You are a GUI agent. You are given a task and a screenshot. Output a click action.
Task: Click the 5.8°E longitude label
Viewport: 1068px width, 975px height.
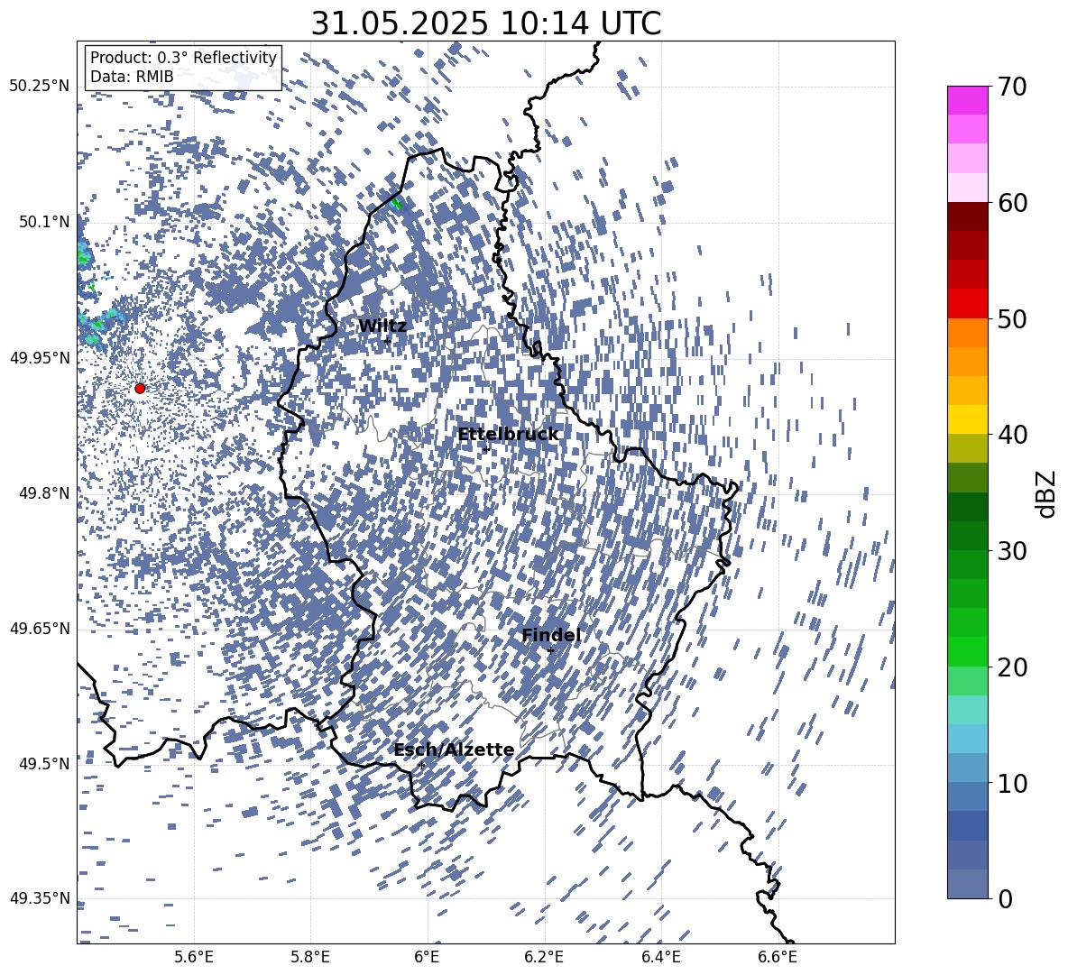[310, 957]
